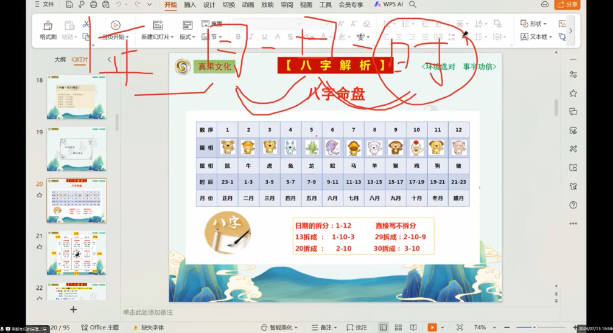Image resolution: width=613 pixels, height=333 pixels.
Task: Toggle Italic formatting
Action: [x=251, y=36]
